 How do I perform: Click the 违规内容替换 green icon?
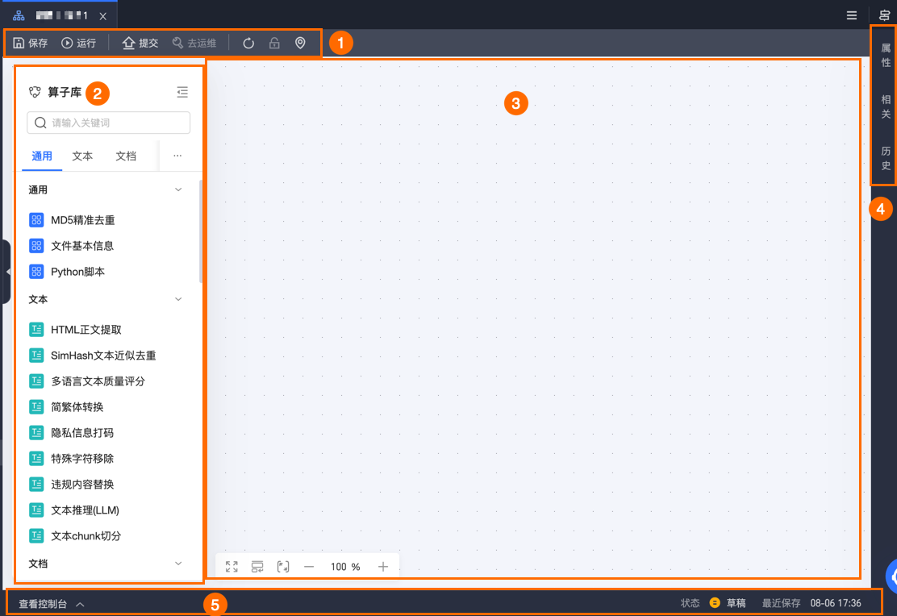[x=36, y=484]
